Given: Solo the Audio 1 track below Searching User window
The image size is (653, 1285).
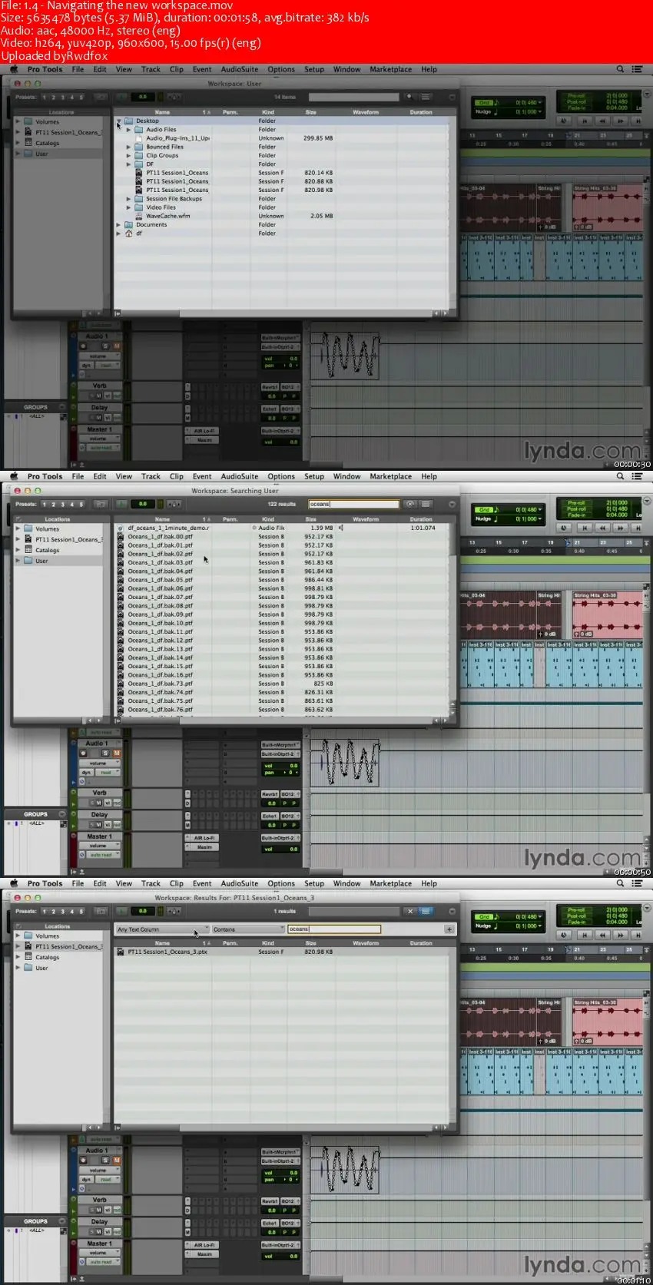Looking at the screenshot, I should pyautogui.click(x=106, y=753).
